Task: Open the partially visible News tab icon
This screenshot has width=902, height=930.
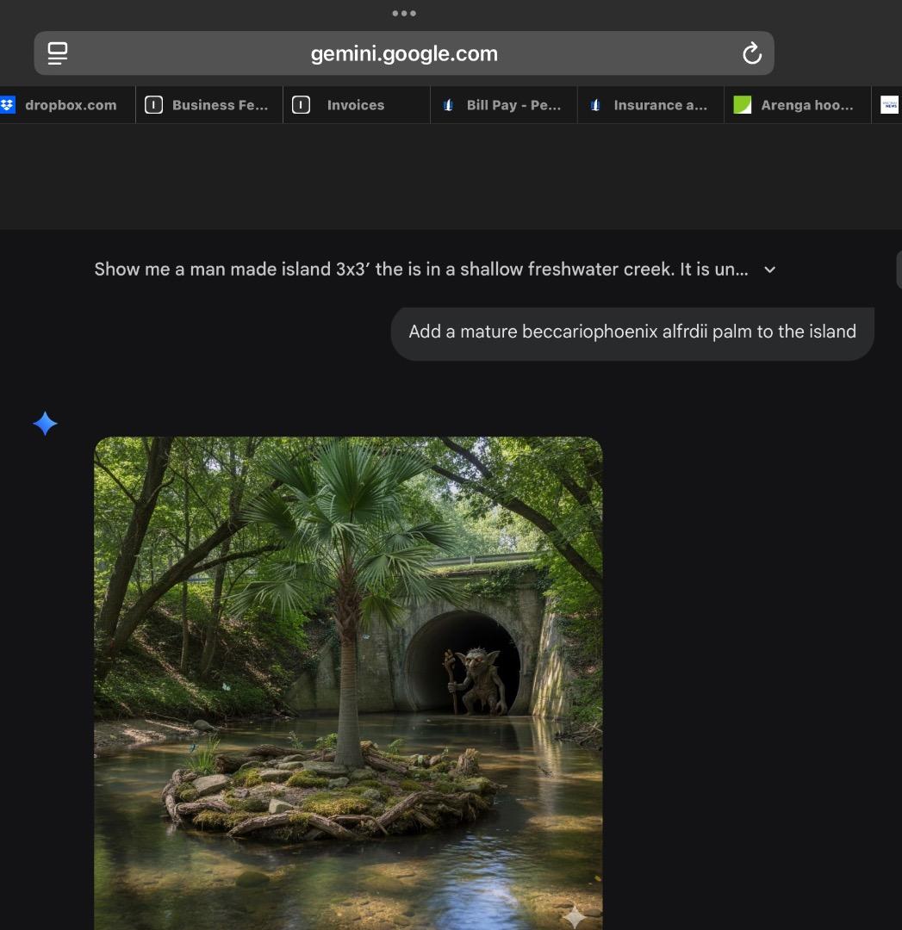Action: [889, 105]
